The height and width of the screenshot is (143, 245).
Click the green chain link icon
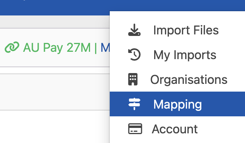click(x=12, y=47)
